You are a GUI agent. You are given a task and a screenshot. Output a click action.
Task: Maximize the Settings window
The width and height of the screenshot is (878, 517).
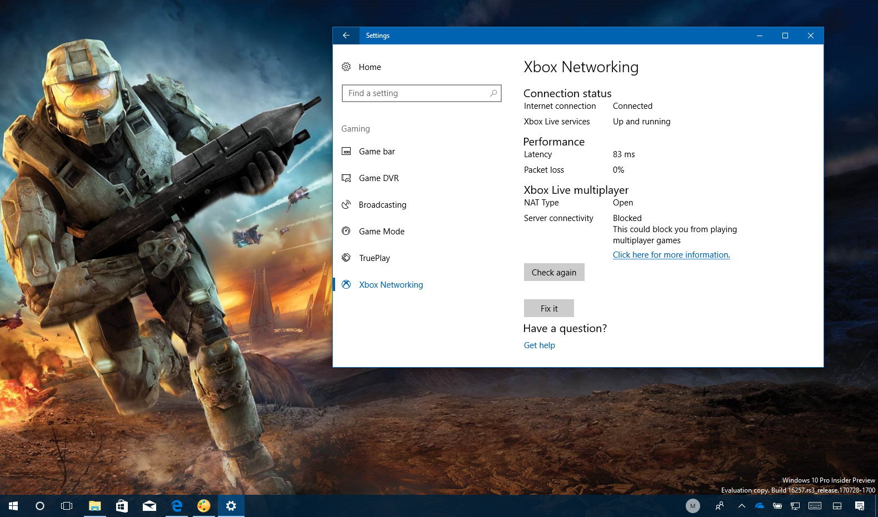785,36
